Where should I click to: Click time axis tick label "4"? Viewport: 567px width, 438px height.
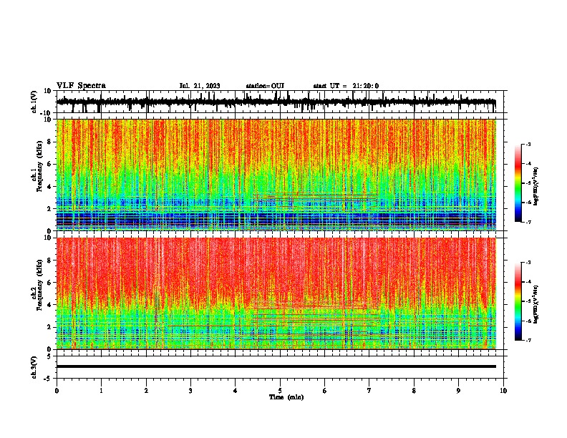(x=236, y=391)
